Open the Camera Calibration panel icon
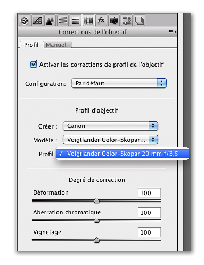 pos(114,21)
